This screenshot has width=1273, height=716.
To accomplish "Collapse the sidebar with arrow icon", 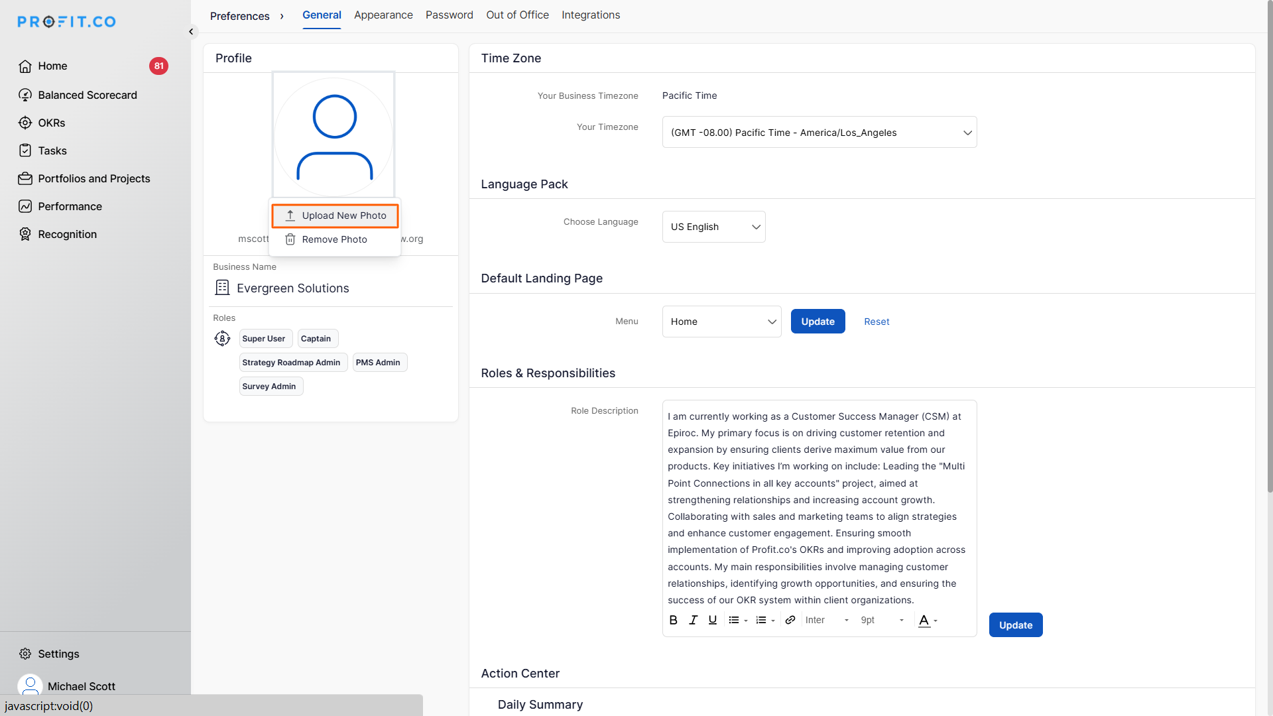I will pos(191,31).
